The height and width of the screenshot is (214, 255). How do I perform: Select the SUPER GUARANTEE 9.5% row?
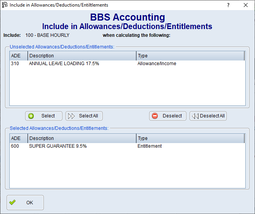coord(58,146)
